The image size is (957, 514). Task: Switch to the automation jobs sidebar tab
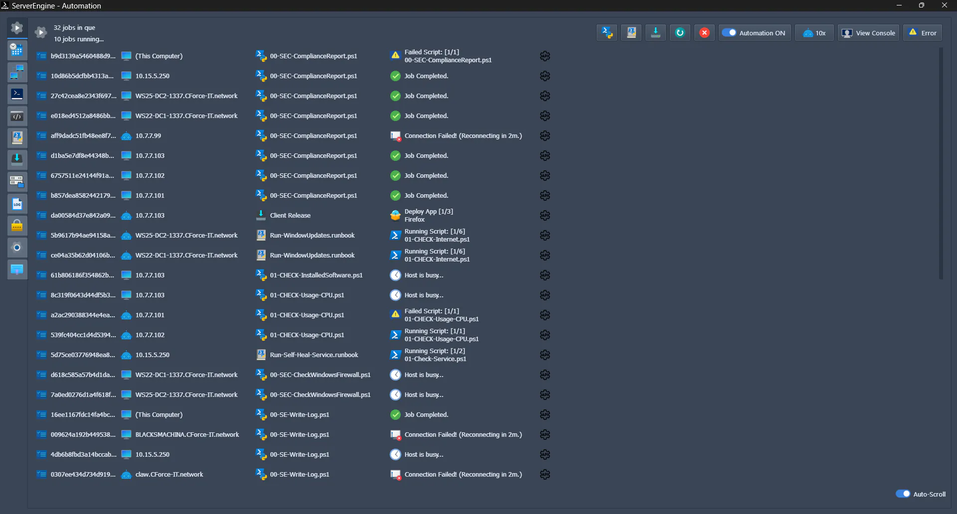click(x=17, y=28)
